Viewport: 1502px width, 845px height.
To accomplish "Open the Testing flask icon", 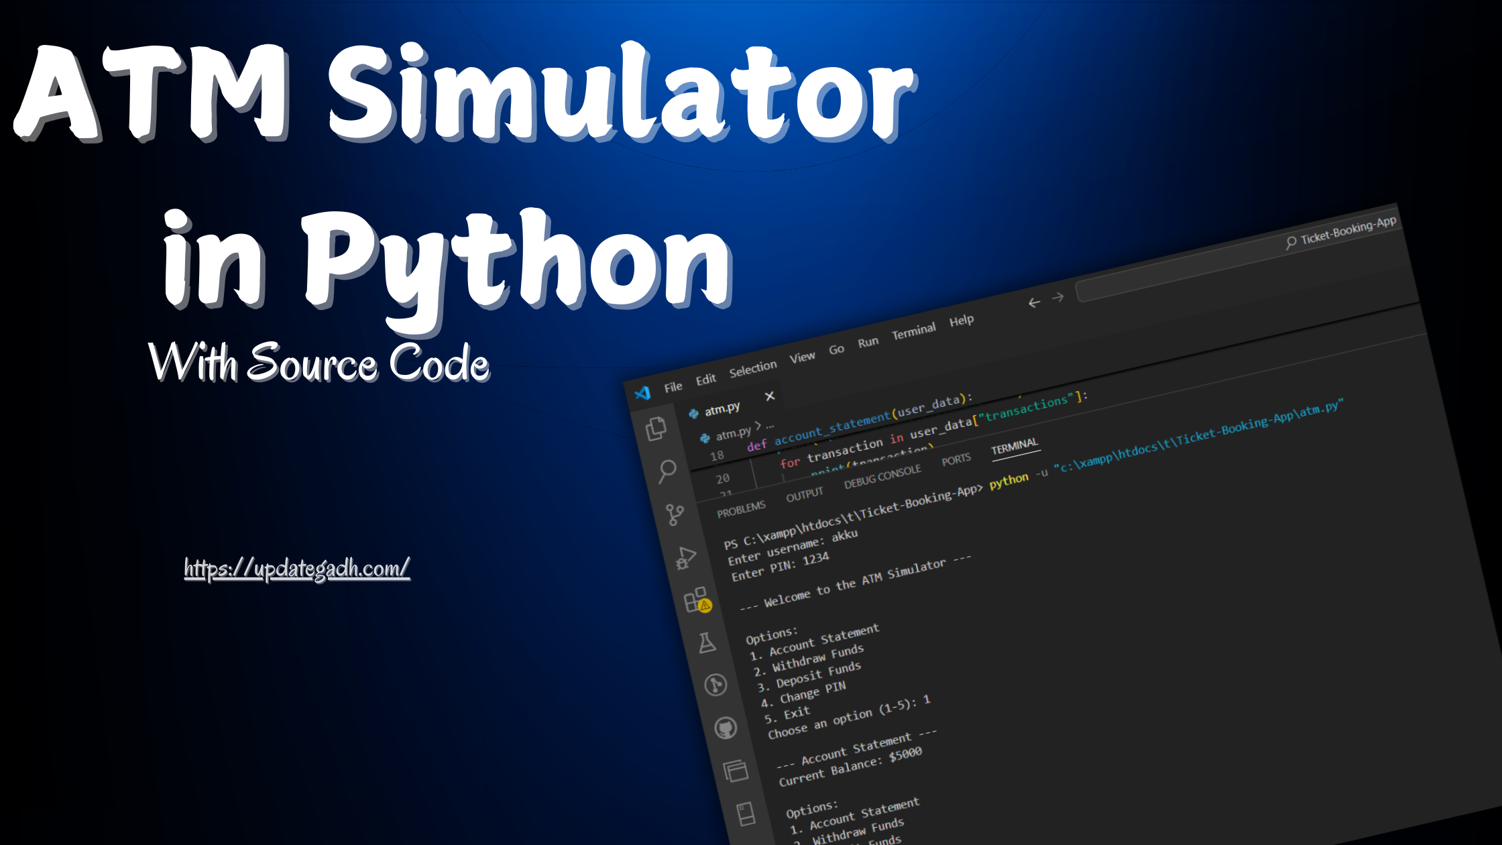I will tap(707, 642).
